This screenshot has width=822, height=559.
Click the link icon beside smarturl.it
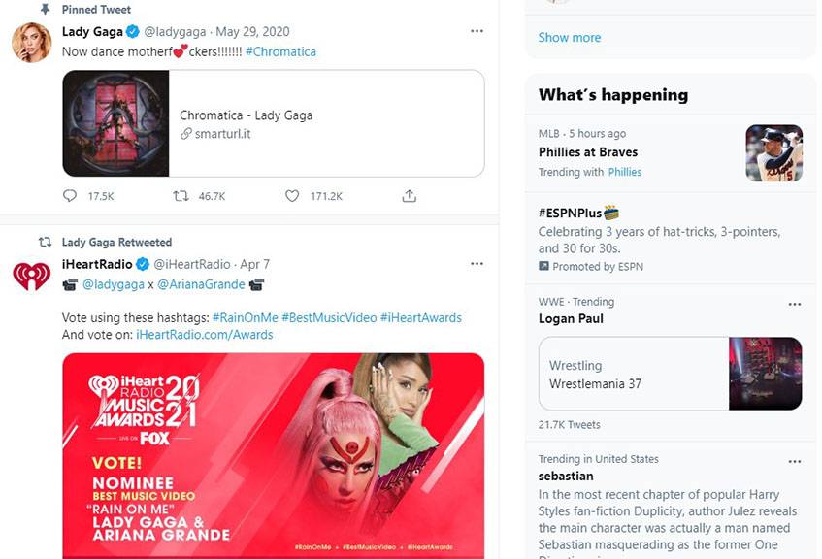(186, 134)
